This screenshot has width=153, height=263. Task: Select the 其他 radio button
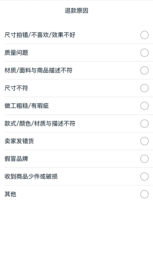coord(144,194)
